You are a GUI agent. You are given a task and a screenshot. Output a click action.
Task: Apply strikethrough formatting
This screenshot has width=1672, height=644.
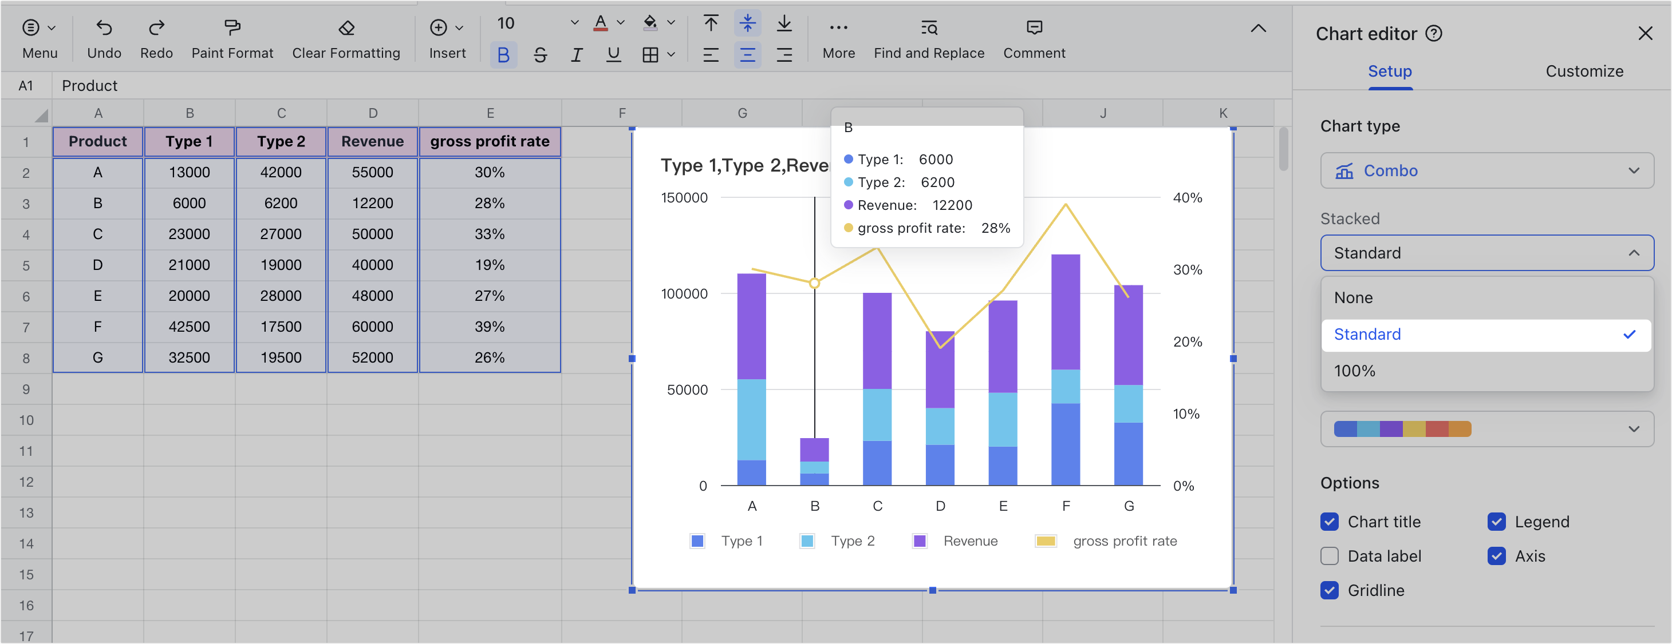pyautogui.click(x=541, y=55)
